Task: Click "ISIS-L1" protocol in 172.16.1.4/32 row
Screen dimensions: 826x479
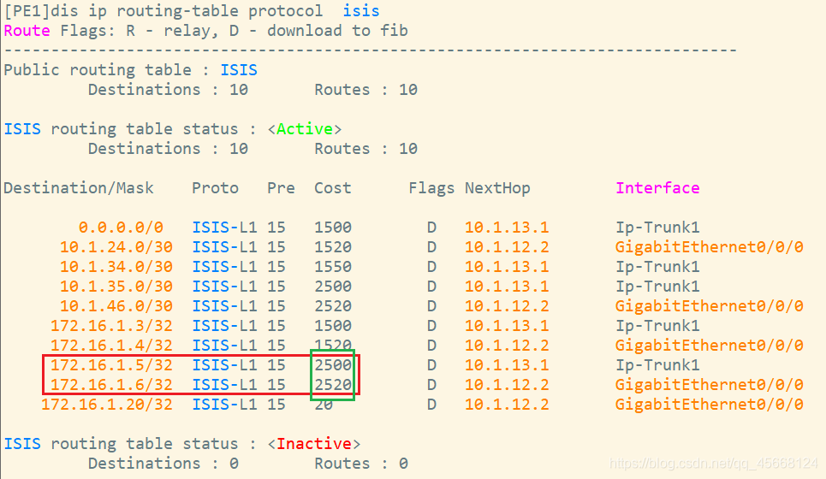Action: [x=224, y=346]
